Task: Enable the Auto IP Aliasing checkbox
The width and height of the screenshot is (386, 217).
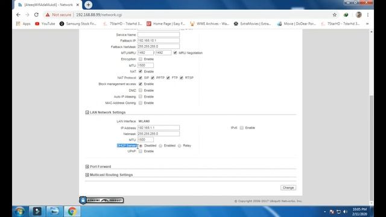Action: click(x=141, y=96)
